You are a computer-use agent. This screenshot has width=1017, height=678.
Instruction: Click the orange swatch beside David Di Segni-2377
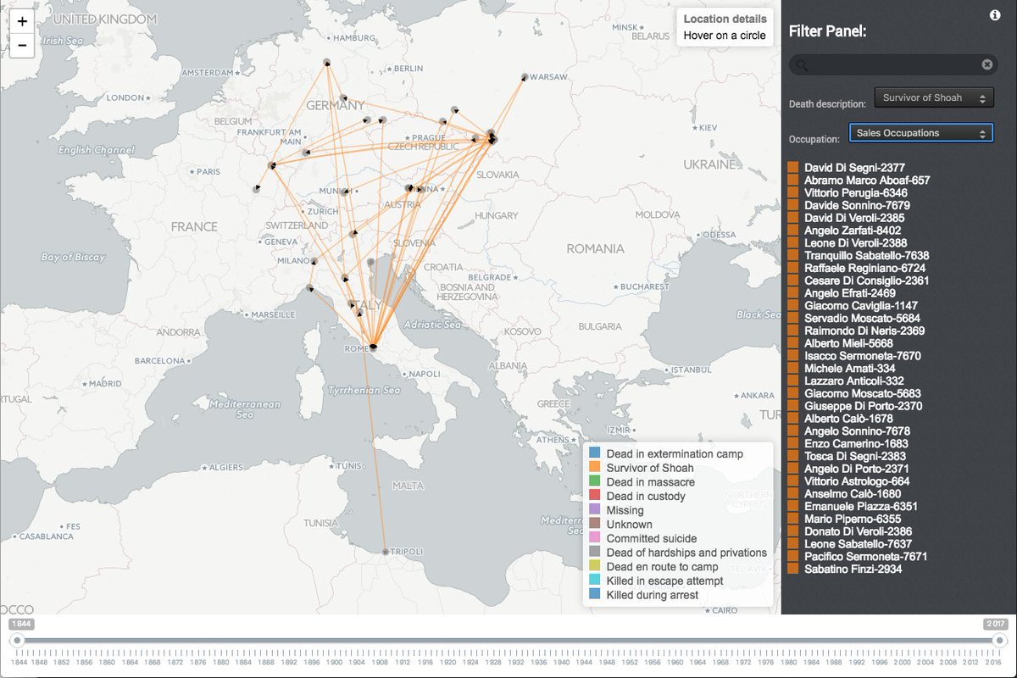click(x=793, y=168)
